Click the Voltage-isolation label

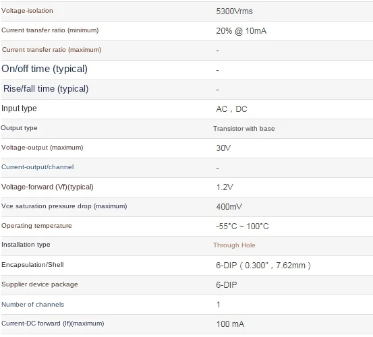(27, 11)
